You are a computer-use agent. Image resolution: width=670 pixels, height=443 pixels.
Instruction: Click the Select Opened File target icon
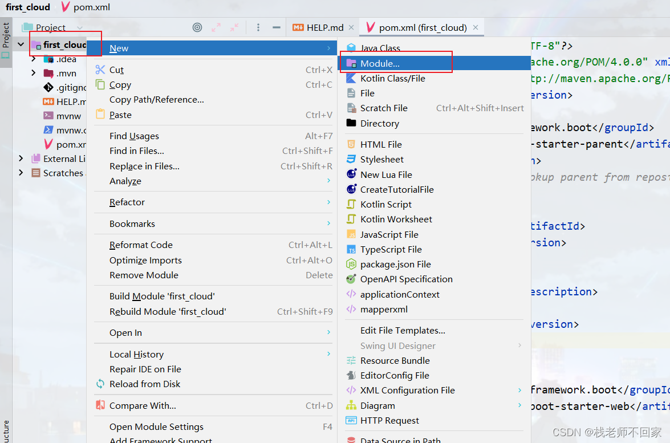point(197,27)
